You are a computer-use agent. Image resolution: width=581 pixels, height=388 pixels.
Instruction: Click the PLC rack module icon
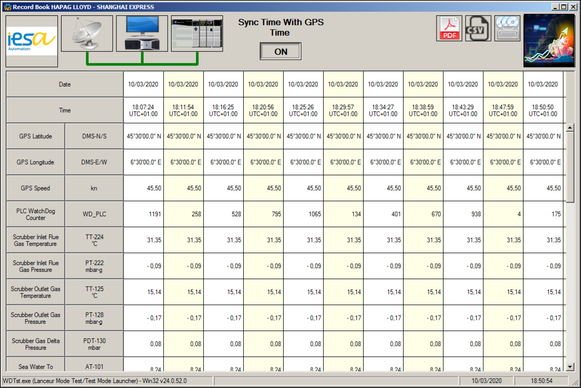(197, 33)
